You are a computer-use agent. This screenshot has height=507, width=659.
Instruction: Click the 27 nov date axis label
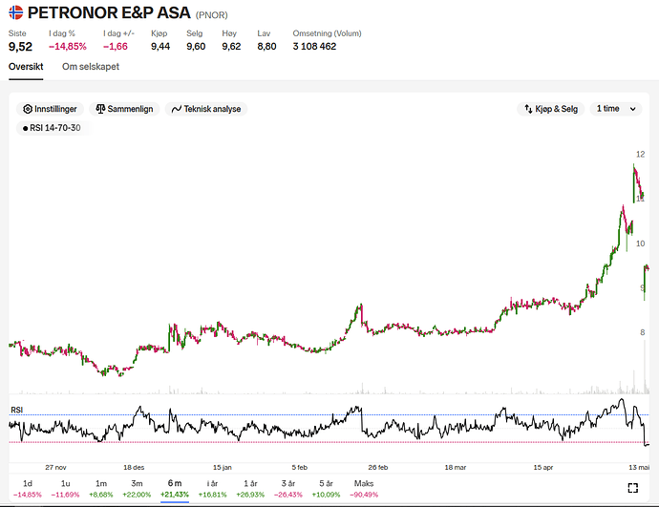(56, 468)
